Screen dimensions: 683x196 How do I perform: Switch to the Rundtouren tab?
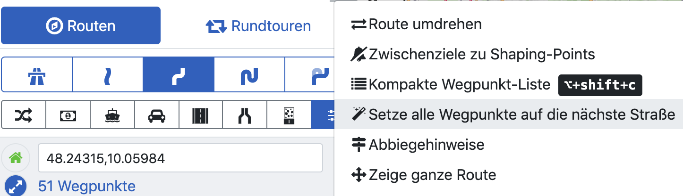point(258,26)
